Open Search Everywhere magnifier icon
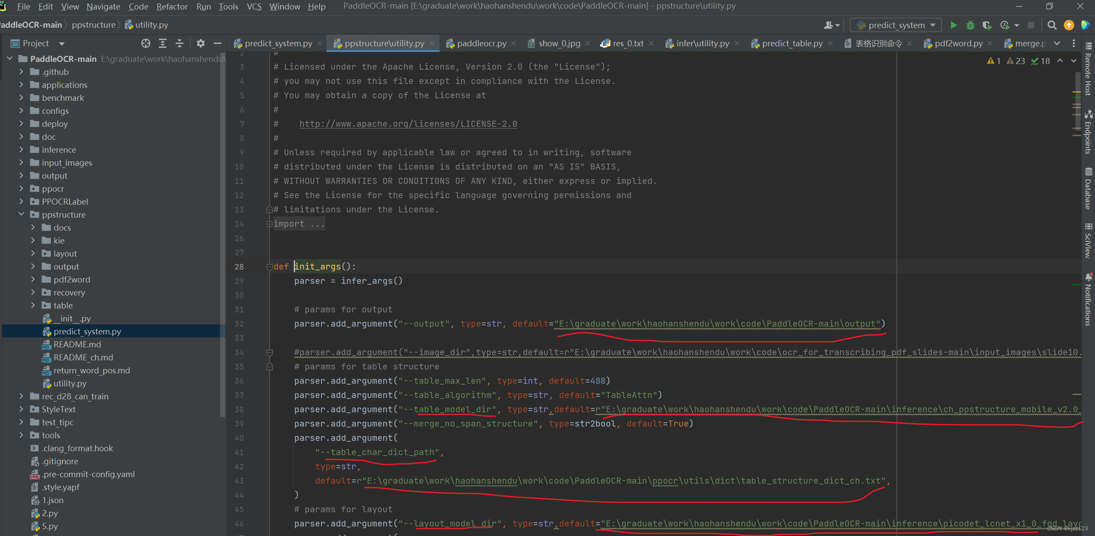The image size is (1095, 536). click(1052, 26)
